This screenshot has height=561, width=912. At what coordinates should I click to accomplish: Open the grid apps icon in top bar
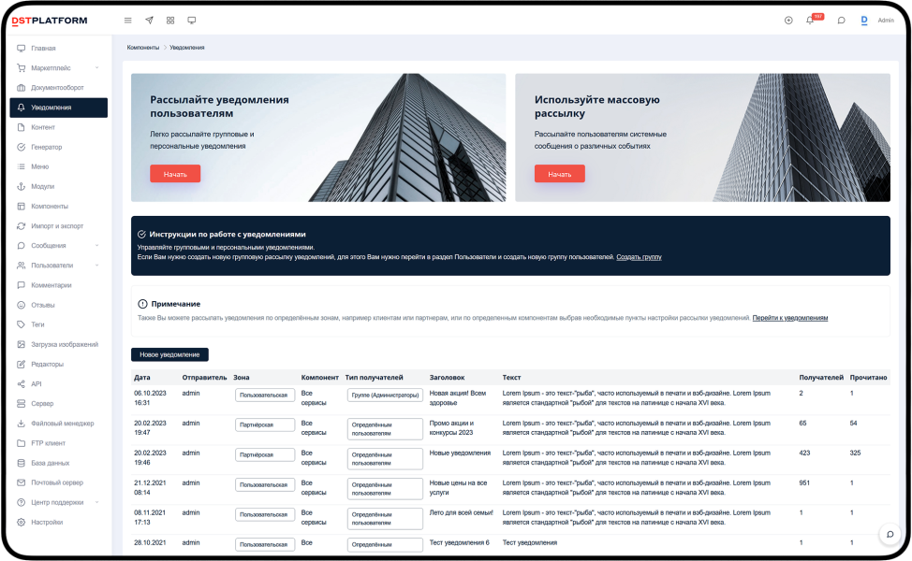point(170,20)
